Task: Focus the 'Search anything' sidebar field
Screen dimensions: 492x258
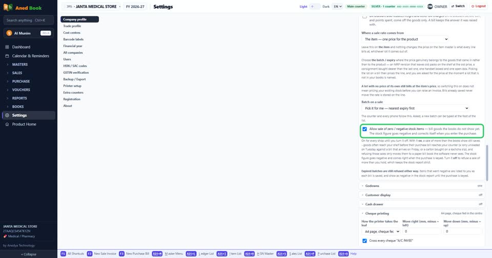Action: point(29,20)
